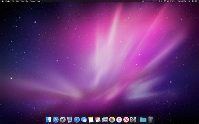The height and width of the screenshot is (124, 199).
Task: Open the Downloads folder stack
Action: click(x=143, y=120)
